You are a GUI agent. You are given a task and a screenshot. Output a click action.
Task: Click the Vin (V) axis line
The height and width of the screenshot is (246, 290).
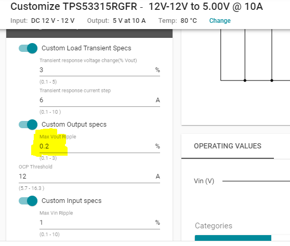click(x=256, y=181)
